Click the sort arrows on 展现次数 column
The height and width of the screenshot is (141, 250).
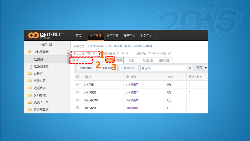click(x=201, y=77)
